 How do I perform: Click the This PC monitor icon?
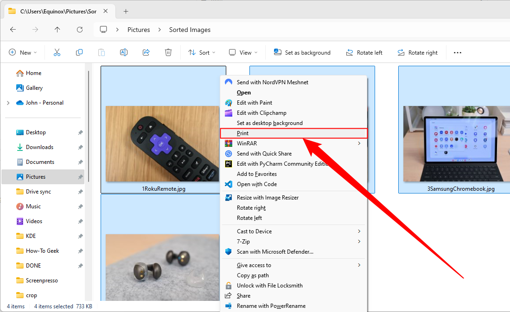pyautogui.click(x=103, y=30)
